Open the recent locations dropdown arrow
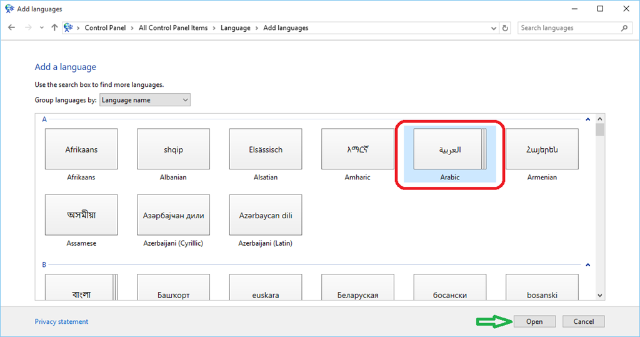Viewport: 640px width, 337px height. (x=42, y=28)
